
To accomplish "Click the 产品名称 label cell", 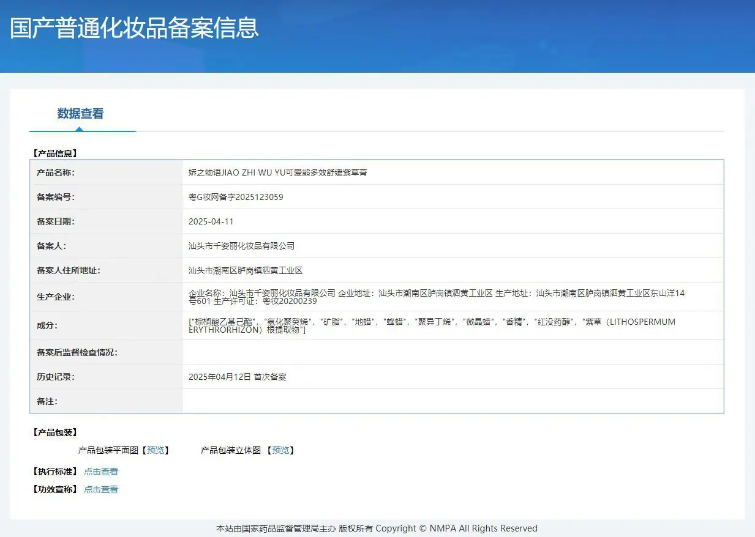I will coord(106,172).
